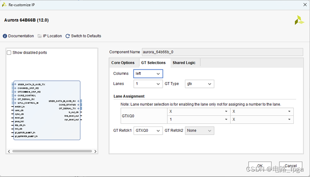Open the GT Type dropdown set to gtx

tap(200, 84)
